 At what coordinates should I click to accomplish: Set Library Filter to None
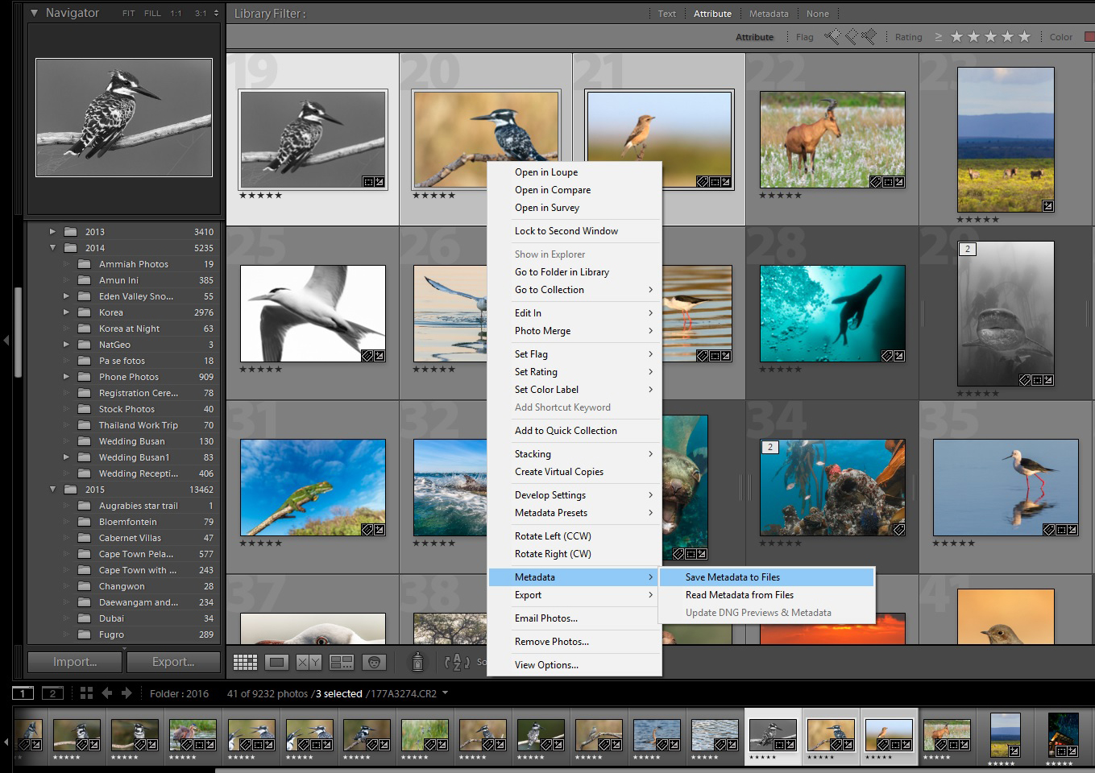(x=818, y=14)
